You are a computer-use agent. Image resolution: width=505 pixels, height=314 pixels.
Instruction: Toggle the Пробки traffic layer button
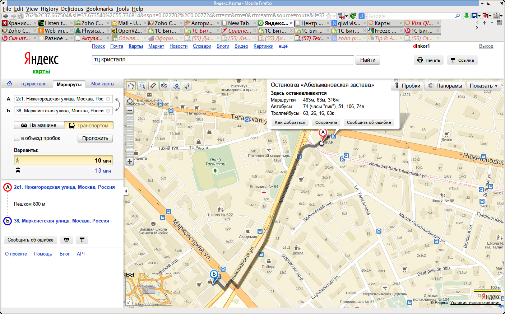coord(407,86)
